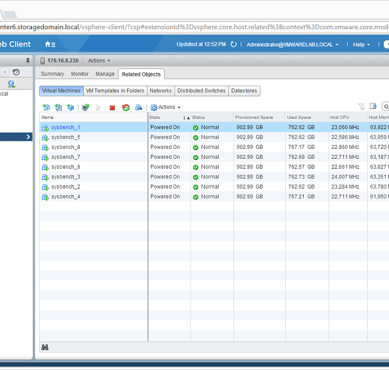The width and height of the screenshot is (389, 370).
Task: Click the grayed power on play icon
Action: pyautogui.click(x=98, y=108)
